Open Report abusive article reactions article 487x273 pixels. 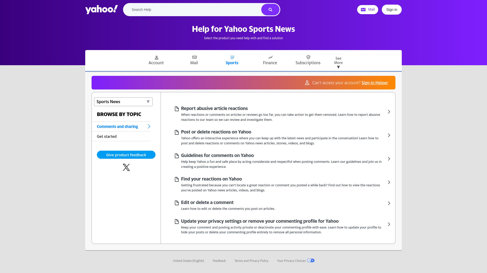(x=214, y=108)
